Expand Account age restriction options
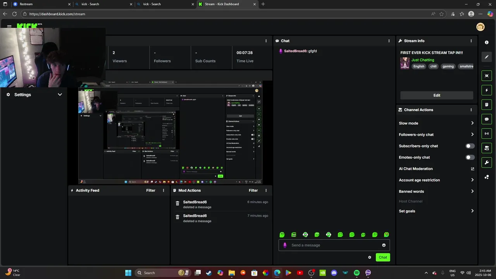 (472, 180)
